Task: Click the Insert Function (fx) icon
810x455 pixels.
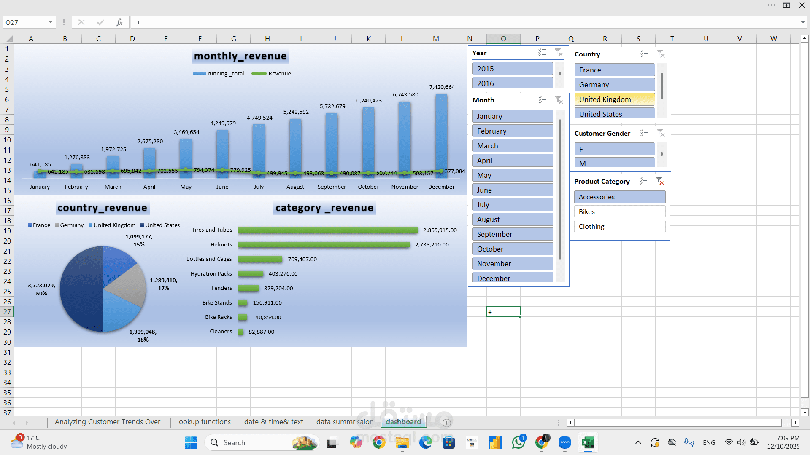Action: pyautogui.click(x=119, y=22)
